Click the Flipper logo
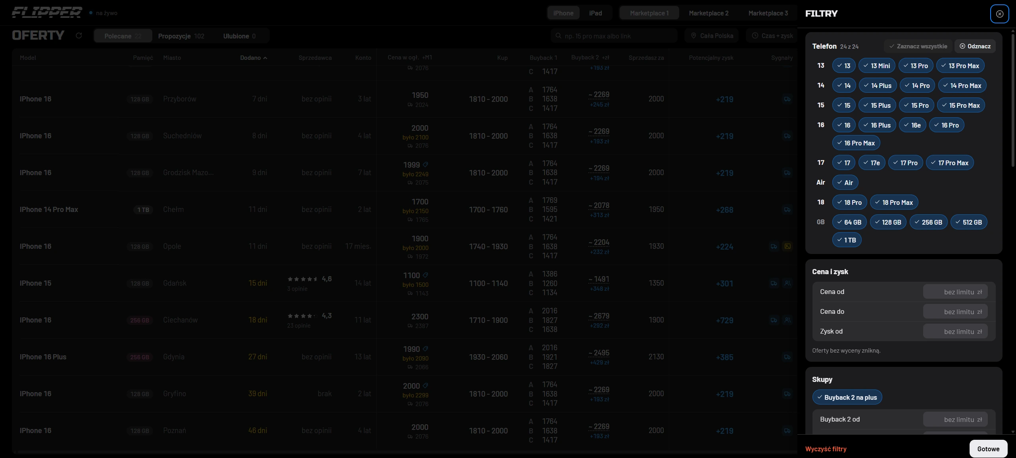This screenshot has height=458, width=1016. [x=47, y=13]
